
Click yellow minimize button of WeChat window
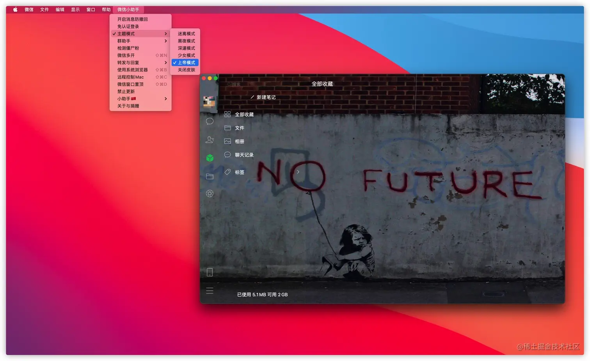pos(210,78)
